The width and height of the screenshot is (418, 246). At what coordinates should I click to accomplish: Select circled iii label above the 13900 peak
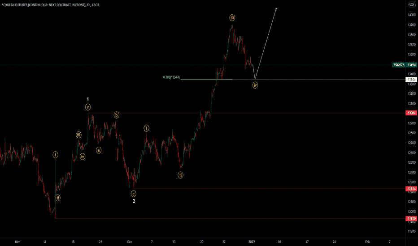(232, 18)
